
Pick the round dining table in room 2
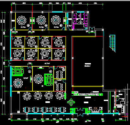(x=38, y=79)
